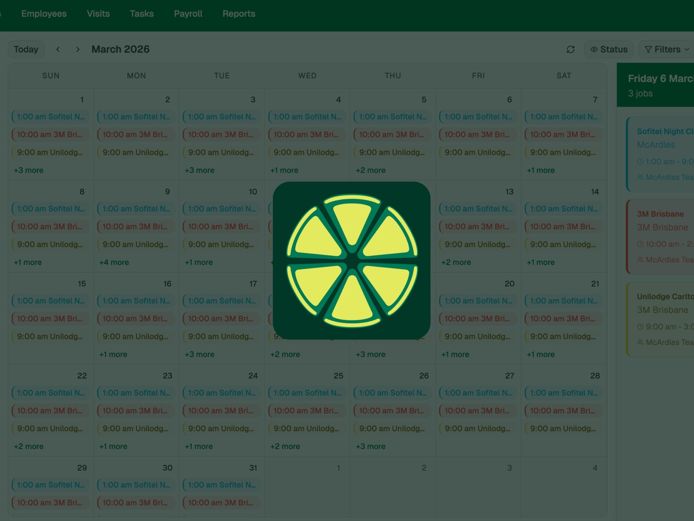Image resolution: width=694 pixels, height=521 pixels.
Task: Open the 1:00 am Sofitel job on March 25
Action: [307, 393]
